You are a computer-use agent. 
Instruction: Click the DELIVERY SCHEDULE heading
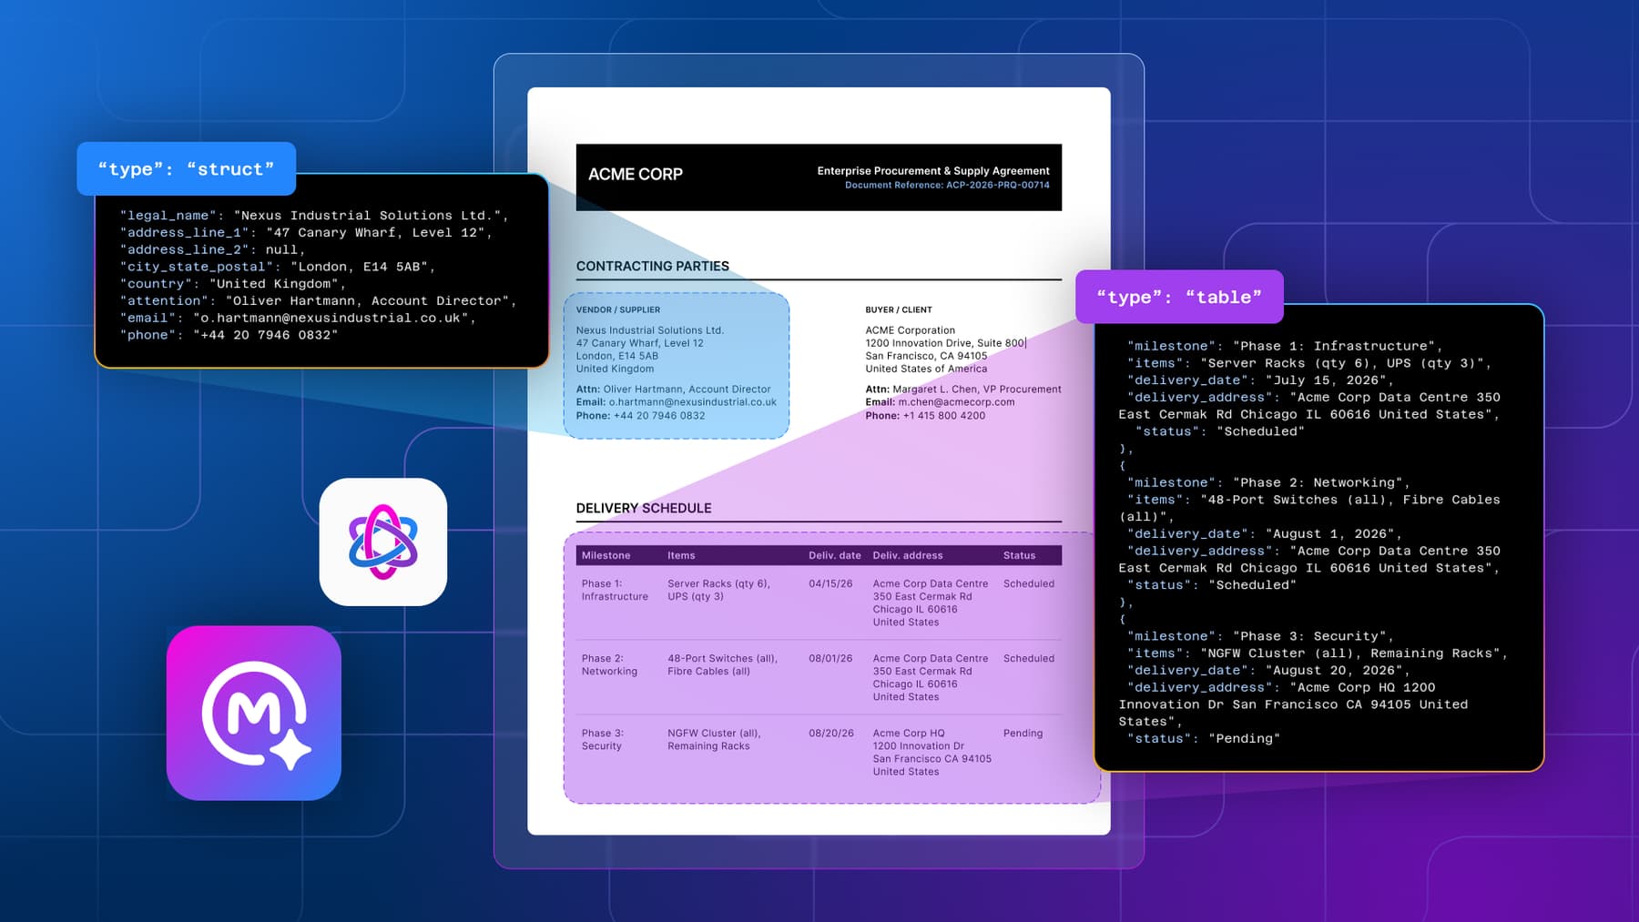[644, 508]
